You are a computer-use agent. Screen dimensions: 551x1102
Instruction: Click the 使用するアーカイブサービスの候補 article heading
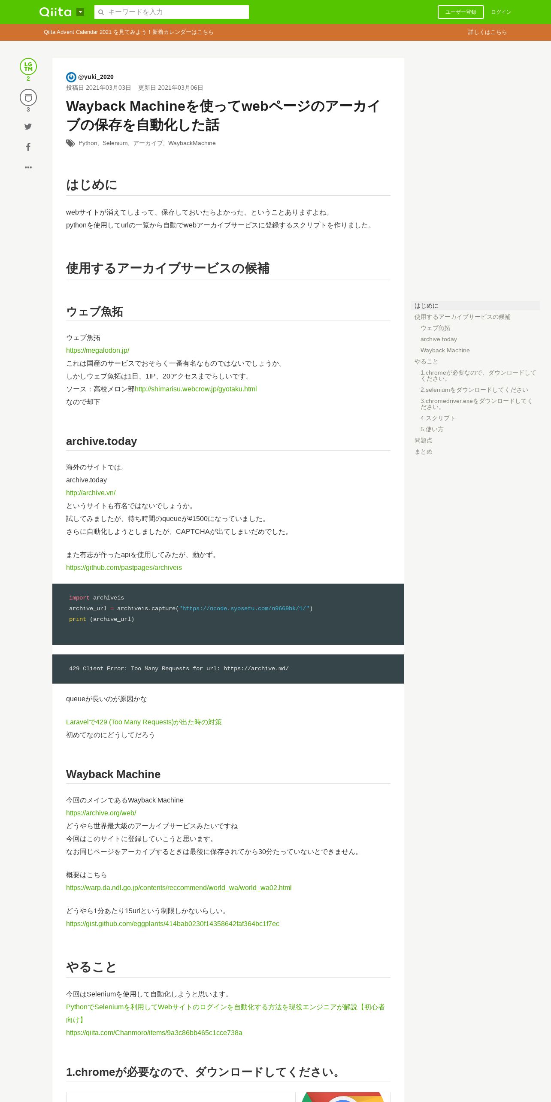click(x=168, y=268)
